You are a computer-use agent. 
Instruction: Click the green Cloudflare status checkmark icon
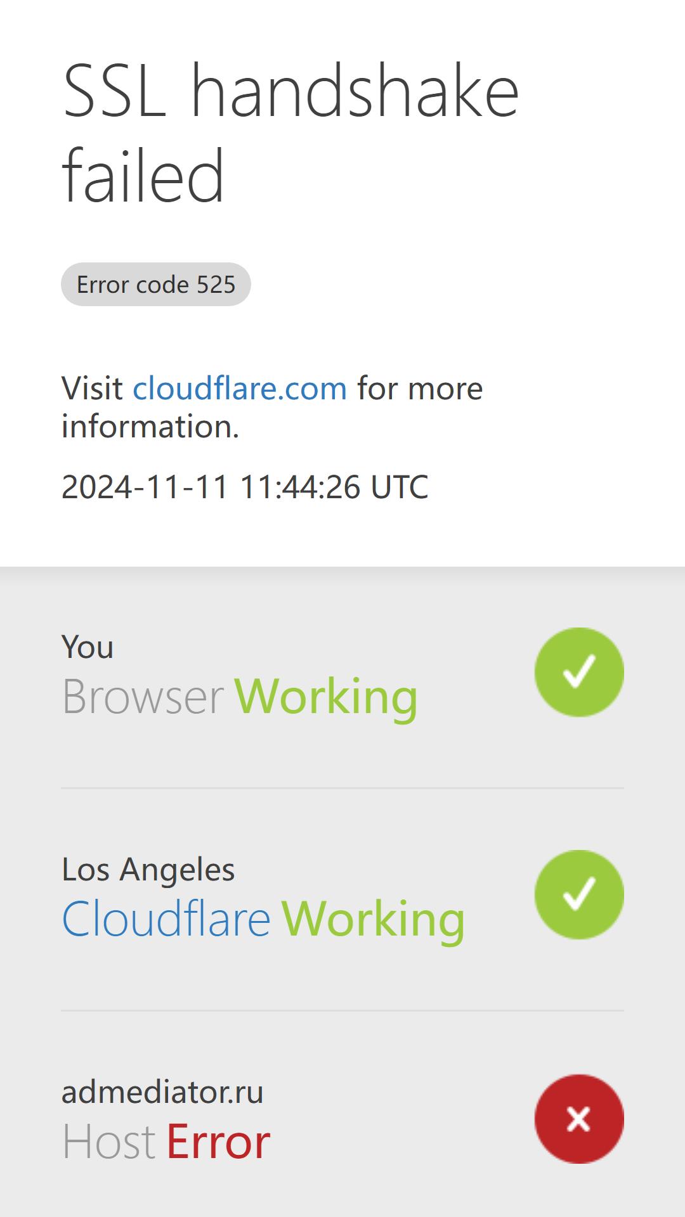[579, 894]
